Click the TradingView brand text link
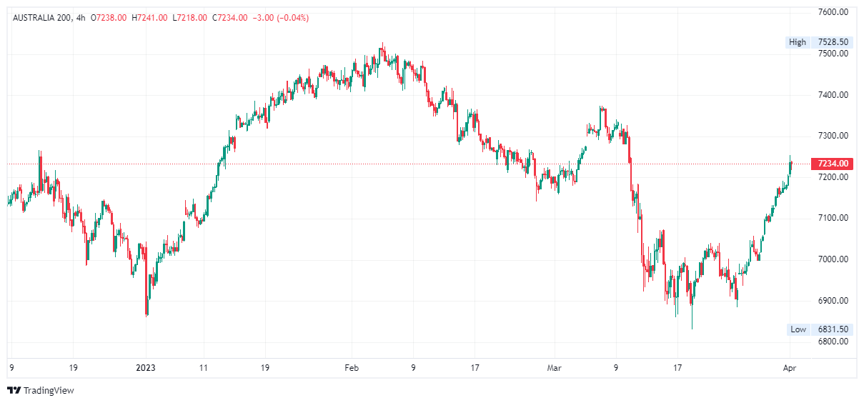 49,391
